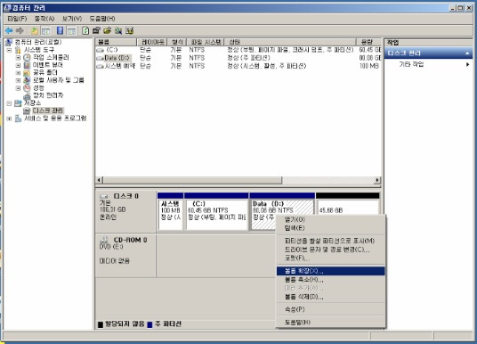Choose 열기(O) from context menu
This screenshot has height=344, width=477.
tap(331, 219)
